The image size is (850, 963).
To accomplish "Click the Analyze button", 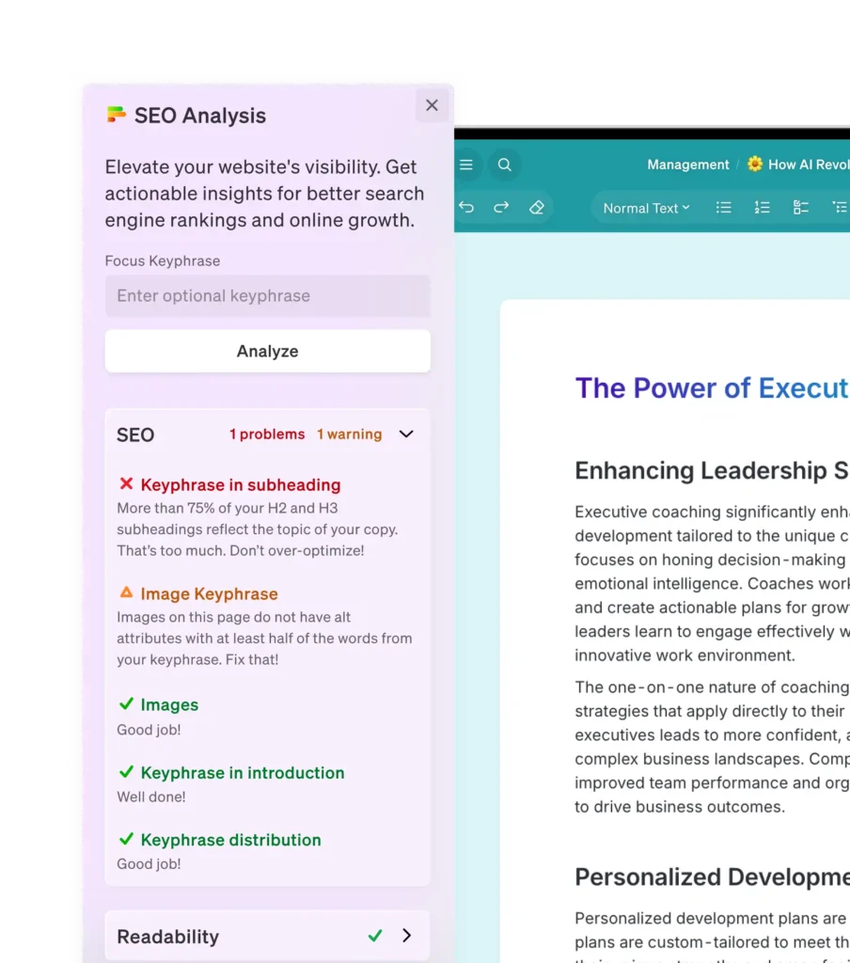I will pos(268,351).
